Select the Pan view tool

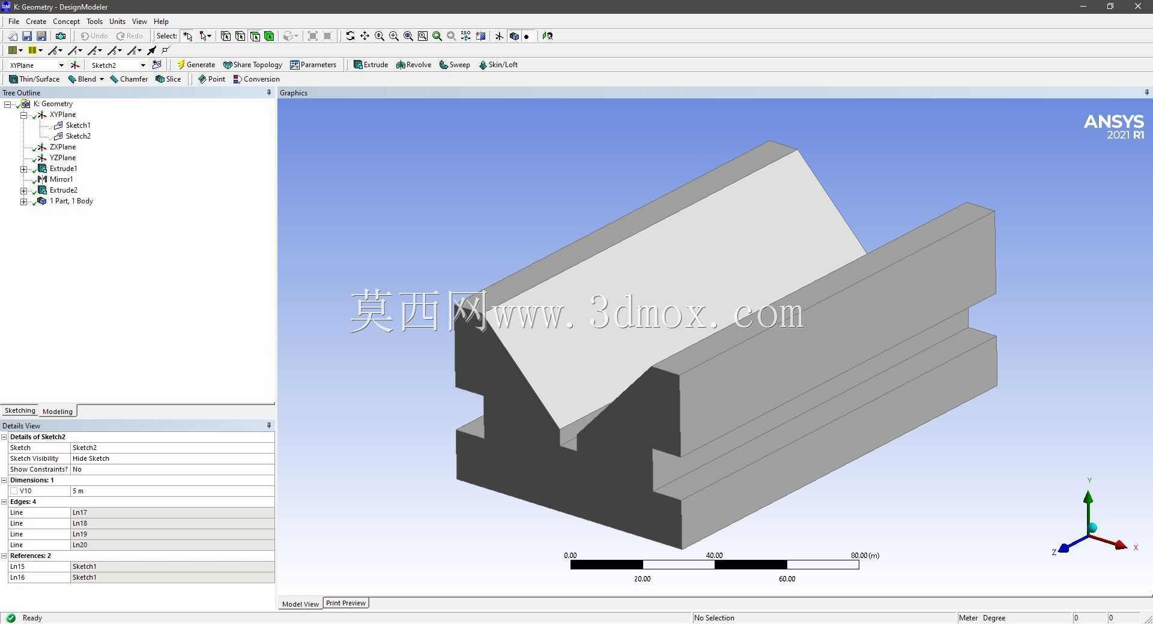click(x=365, y=36)
